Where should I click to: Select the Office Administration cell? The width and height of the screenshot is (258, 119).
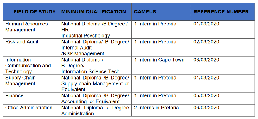[29, 108]
